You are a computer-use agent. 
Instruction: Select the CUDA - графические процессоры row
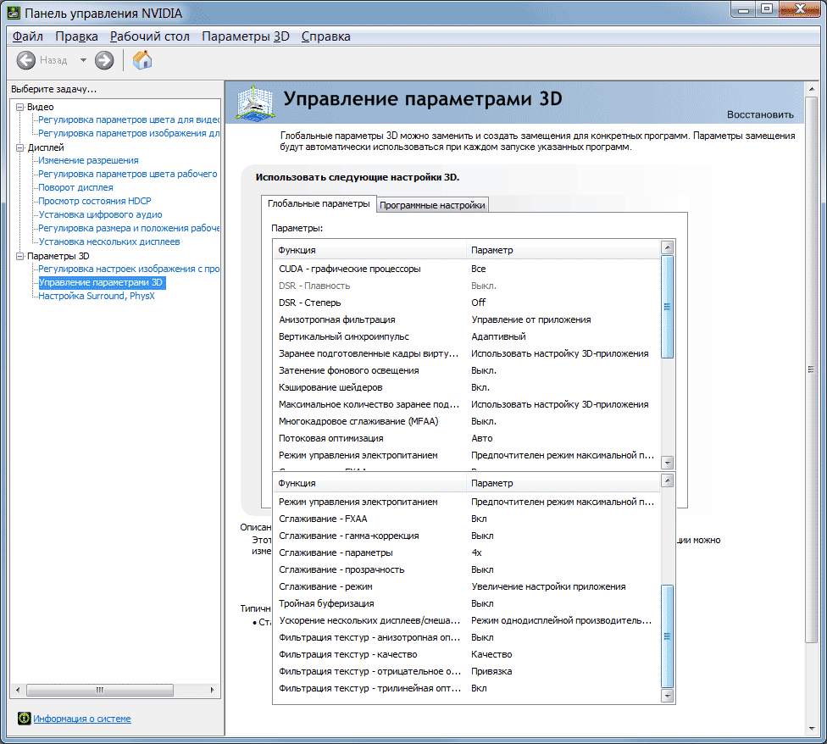pos(467,269)
